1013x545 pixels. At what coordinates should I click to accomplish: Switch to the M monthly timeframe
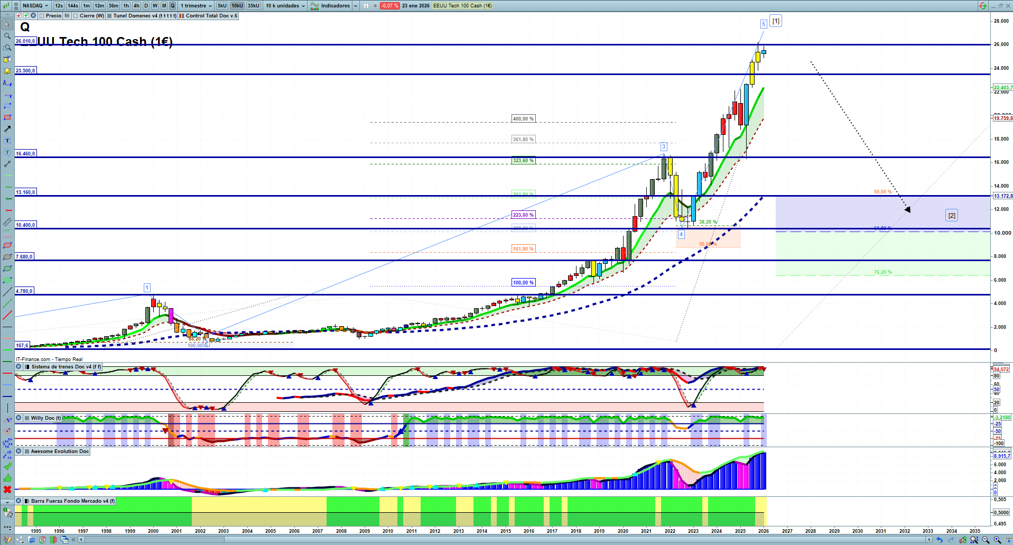click(x=164, y=6)
